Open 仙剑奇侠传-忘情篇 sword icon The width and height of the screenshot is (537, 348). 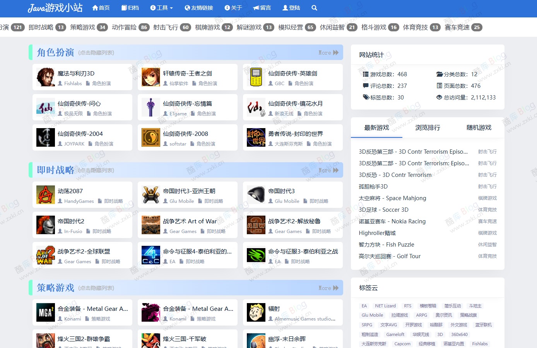point(151,107)
